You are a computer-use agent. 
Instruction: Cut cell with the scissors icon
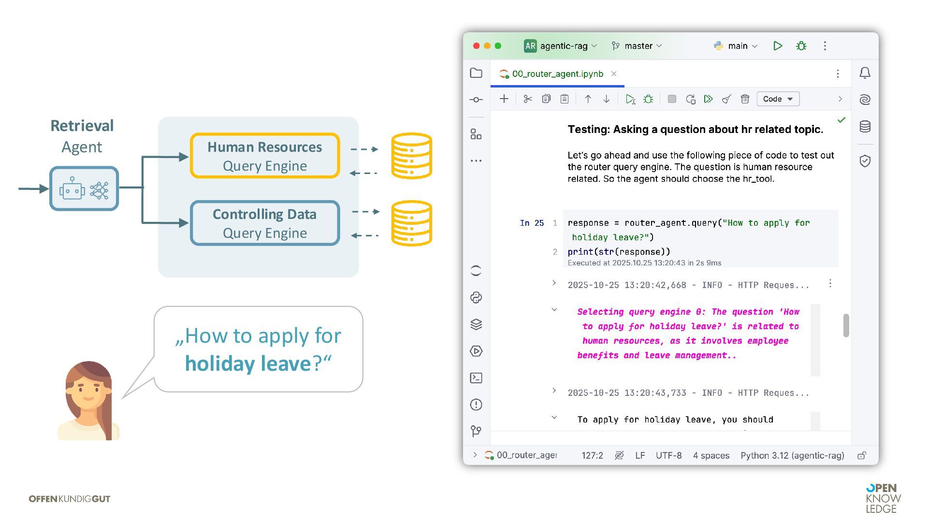[528, 99]
